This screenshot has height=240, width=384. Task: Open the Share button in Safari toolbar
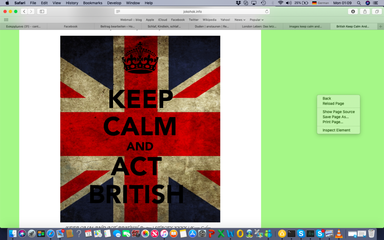[x=365, y=11]
